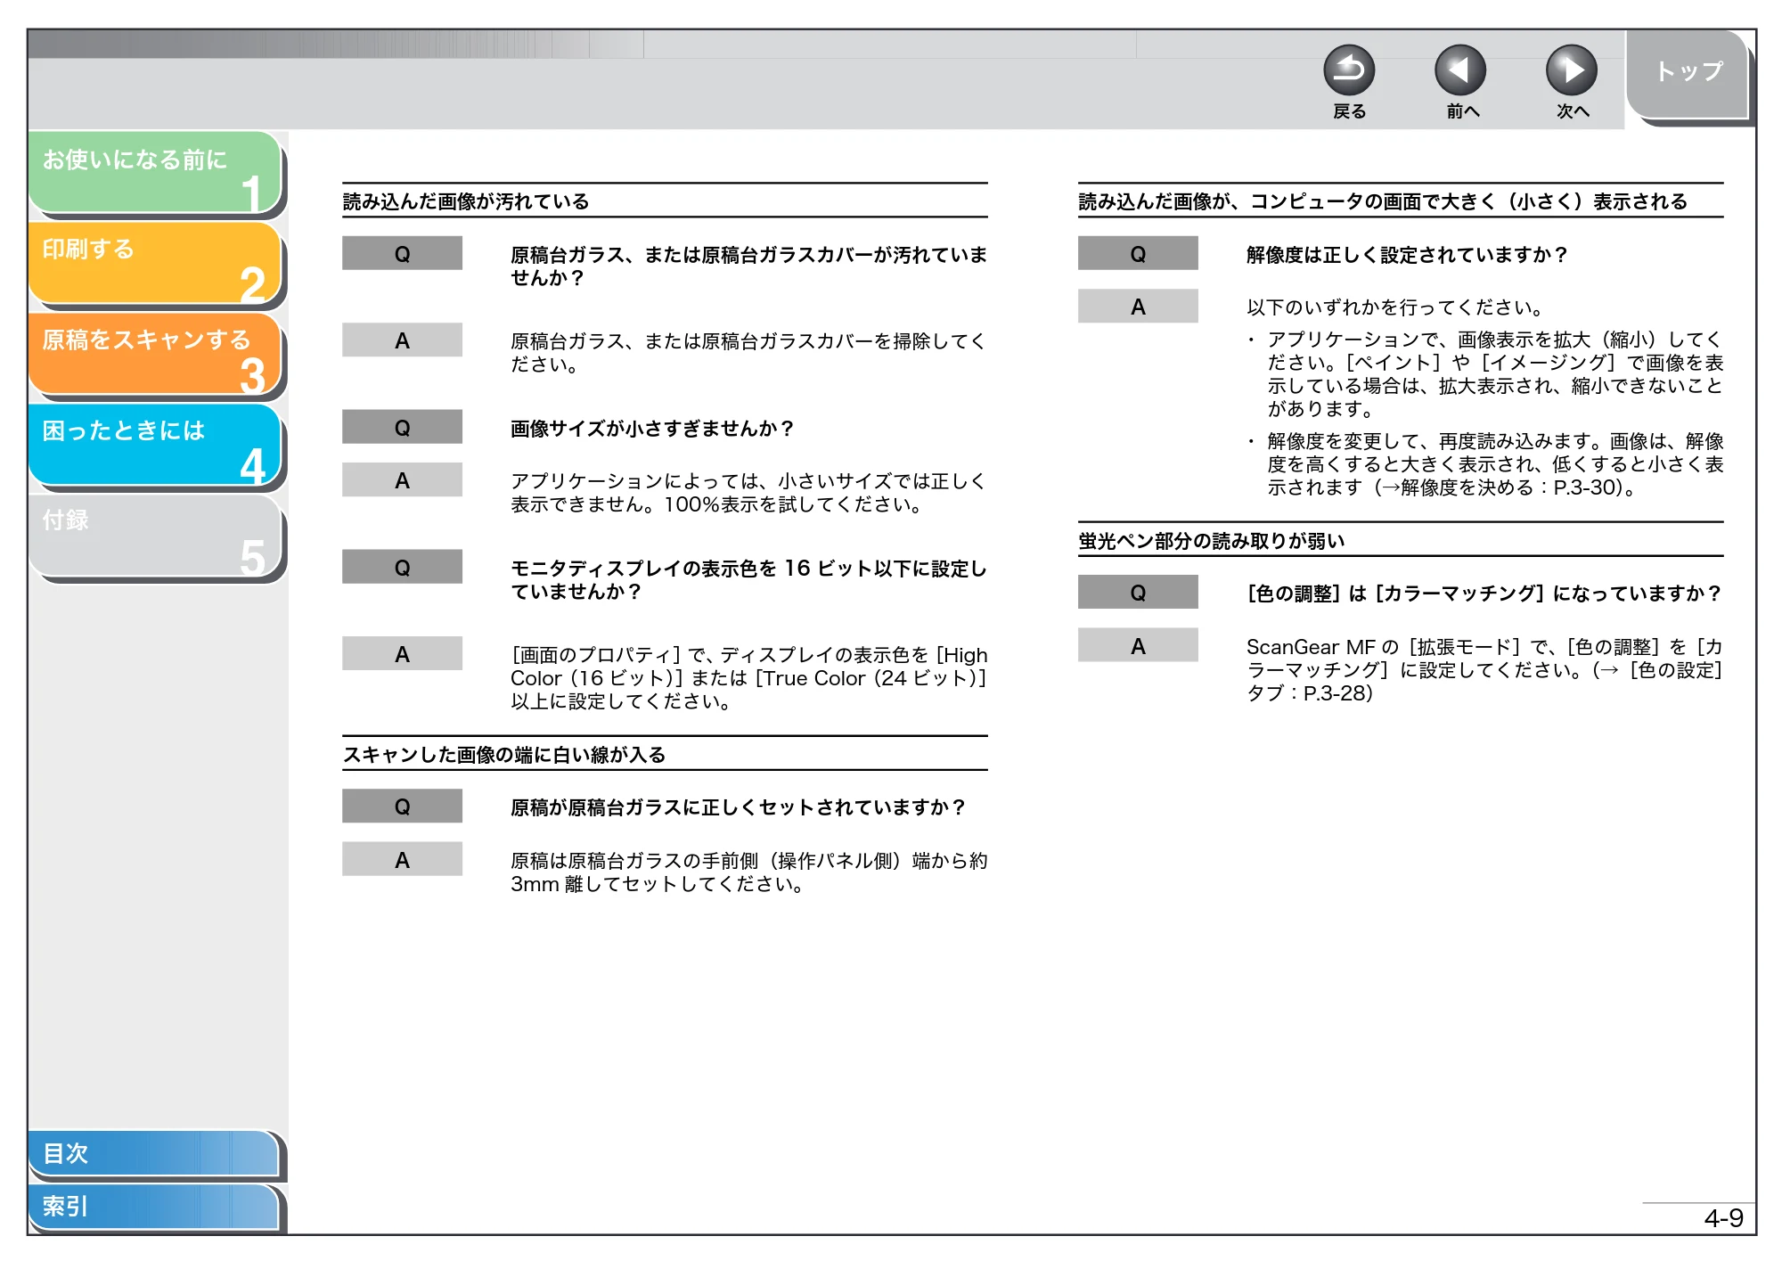Image resolution: width=1782 pixels, height=1261 pixels.
Task: Select heading 蛍光ペン部分の読み取りが弱い
Action: point(1212,541)
